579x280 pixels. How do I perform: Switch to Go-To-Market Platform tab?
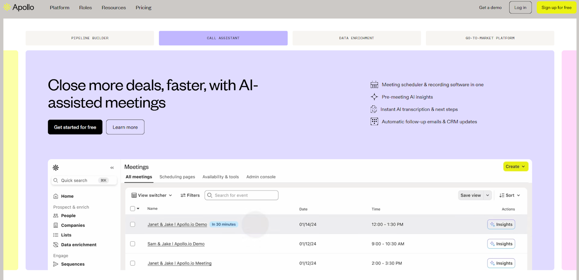490,38
